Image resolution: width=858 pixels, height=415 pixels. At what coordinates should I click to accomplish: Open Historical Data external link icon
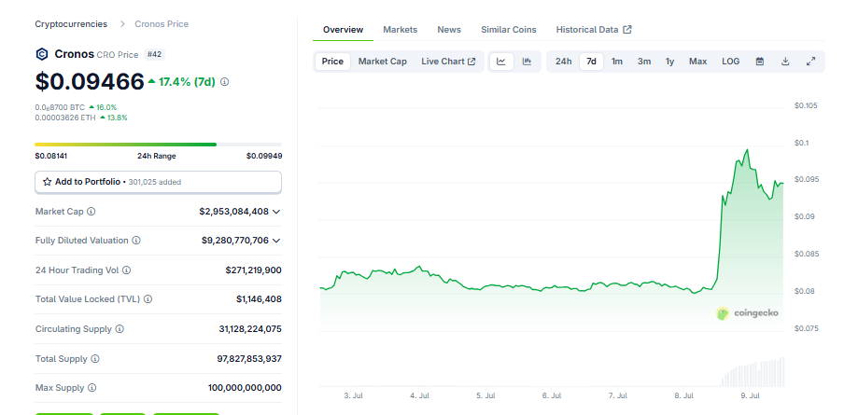pyautogui.click(x=627, y=30)
